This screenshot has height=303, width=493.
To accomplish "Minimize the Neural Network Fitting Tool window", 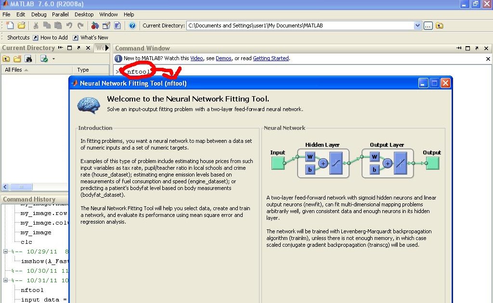I will point(423,83).
